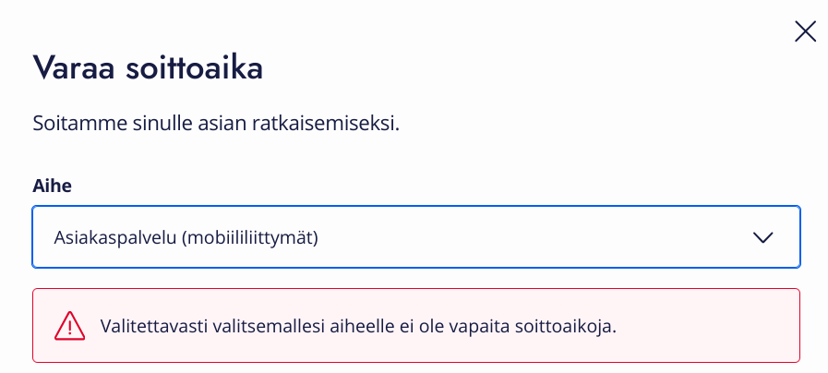
Task: Toggle the topic list with the down arrow
Action: click(x=762, y=237)
